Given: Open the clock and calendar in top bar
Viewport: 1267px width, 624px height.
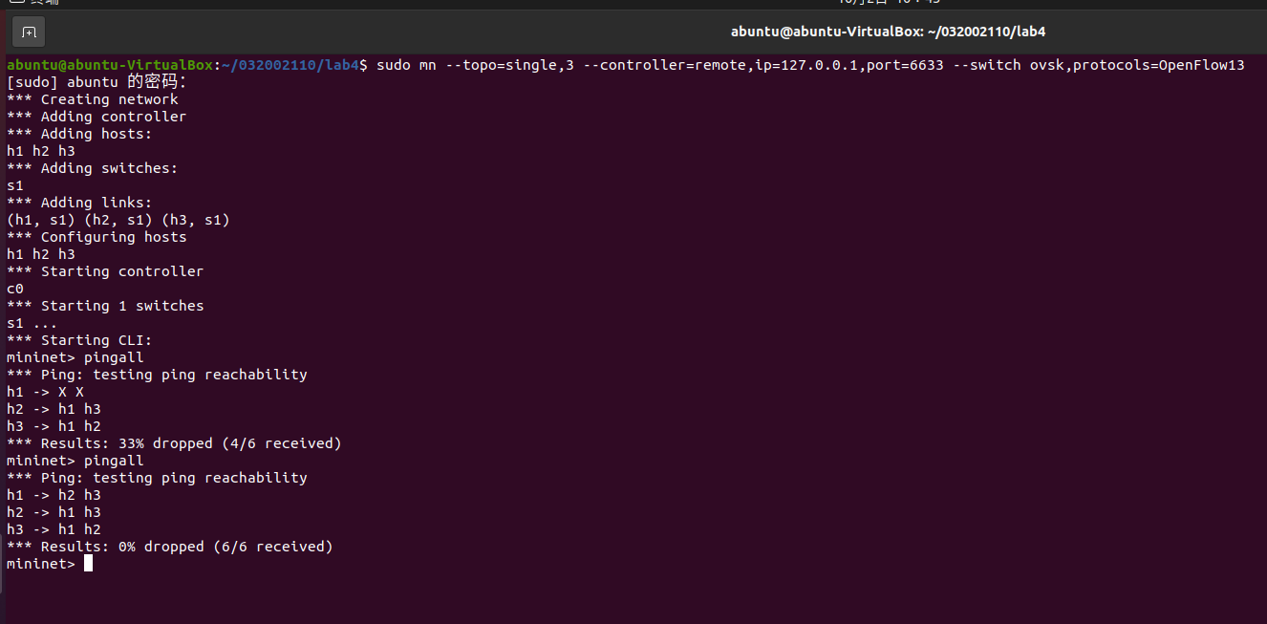Looking at the screenshot, I should click(888, 3).
